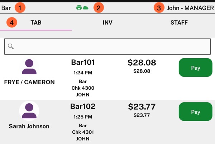Focus the tab search field
215x149 pixels.
(107, 46)
